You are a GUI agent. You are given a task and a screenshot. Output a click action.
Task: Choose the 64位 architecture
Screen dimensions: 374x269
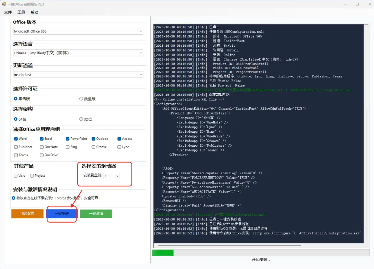tap(20, 119)
